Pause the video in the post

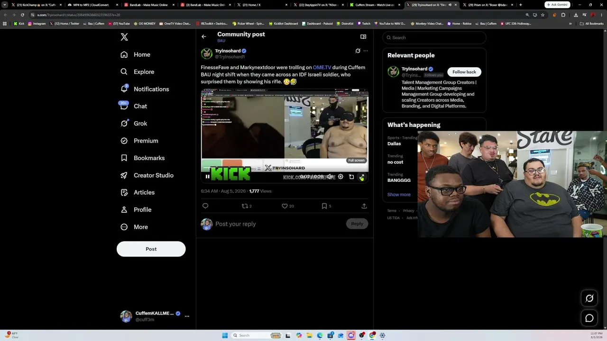click(x=208, y=177)
